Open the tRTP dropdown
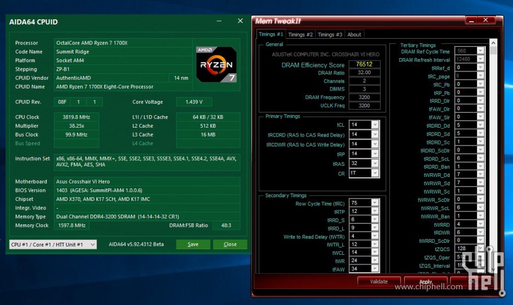The image size is (513, 305). tap(375, 211)
